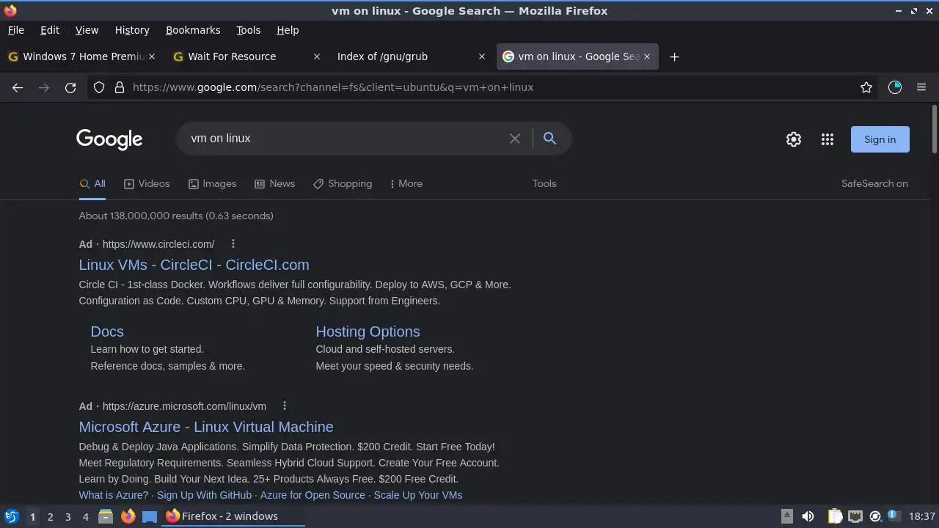The height and width of the screenshot is (528, 939).
Task: Switch to workspace 4 in the pager
Action: click(x=85, y=516)
